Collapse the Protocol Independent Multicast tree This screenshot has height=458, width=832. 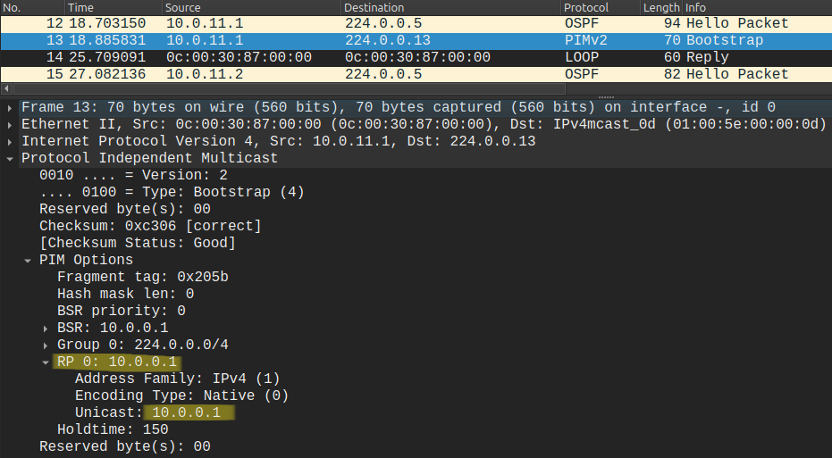(10, 158)
